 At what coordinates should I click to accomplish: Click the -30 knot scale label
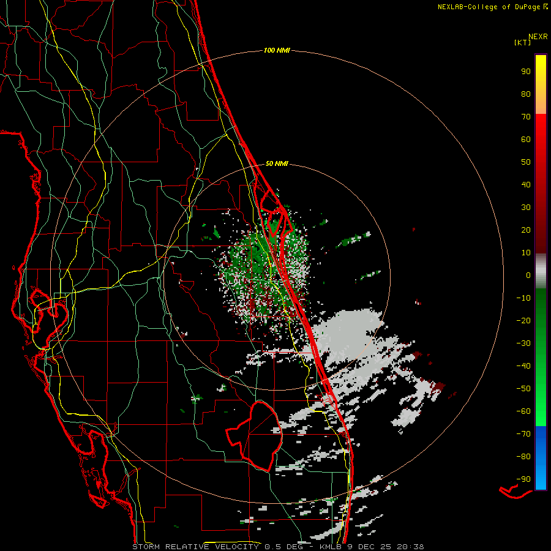[523, 343]
